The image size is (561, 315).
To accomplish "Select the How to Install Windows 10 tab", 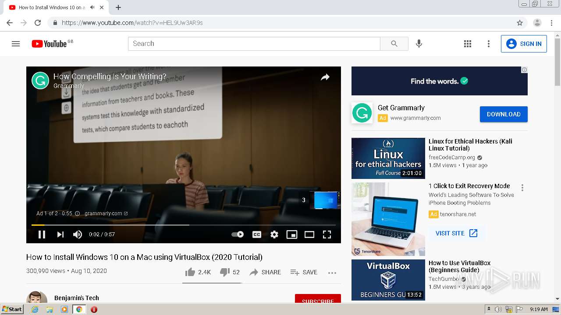I will (x=52, y=7).
